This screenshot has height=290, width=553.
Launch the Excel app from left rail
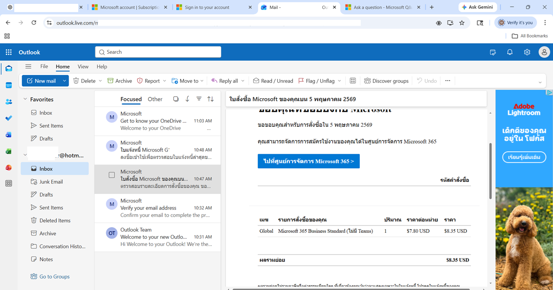pos(9,151)
